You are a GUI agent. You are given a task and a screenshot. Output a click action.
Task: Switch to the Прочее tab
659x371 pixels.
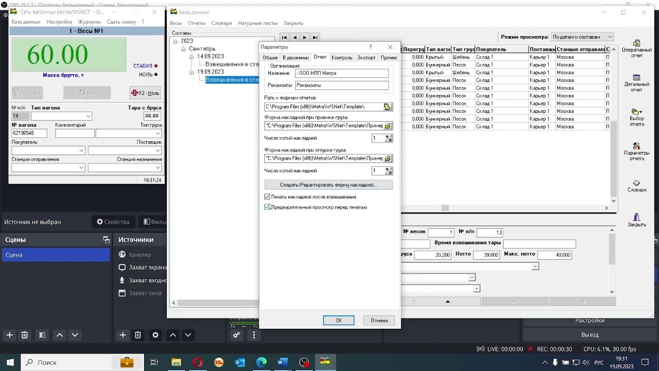pyautogui.click(x=389, y=58)
